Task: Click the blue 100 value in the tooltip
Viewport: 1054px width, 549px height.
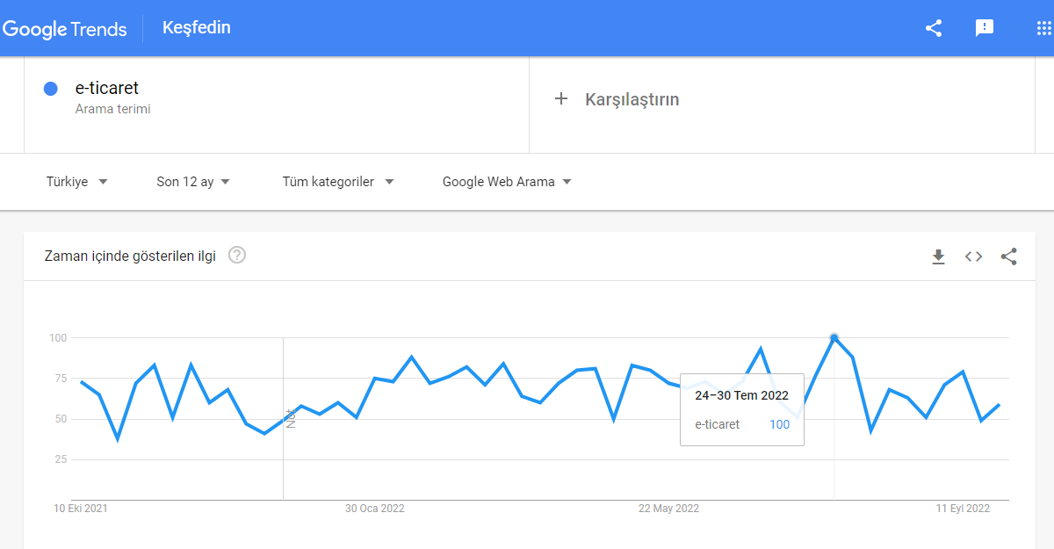Action: (779, 424)
